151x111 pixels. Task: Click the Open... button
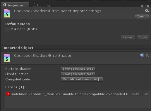(x=142, y=17)
